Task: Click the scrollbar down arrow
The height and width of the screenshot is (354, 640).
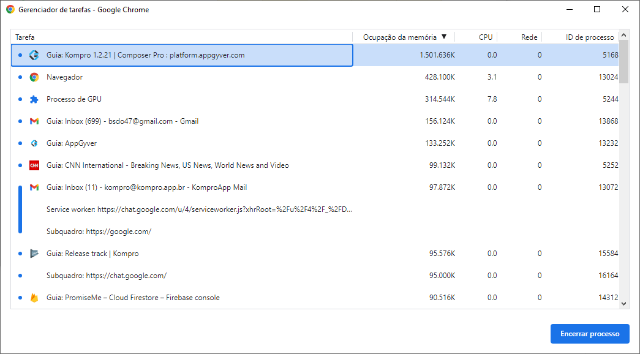Action: [623, 303]
